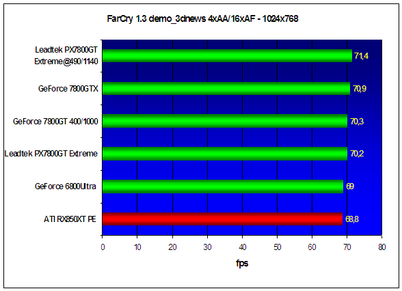Click the 68,8 data label

(x=352, y=219)
